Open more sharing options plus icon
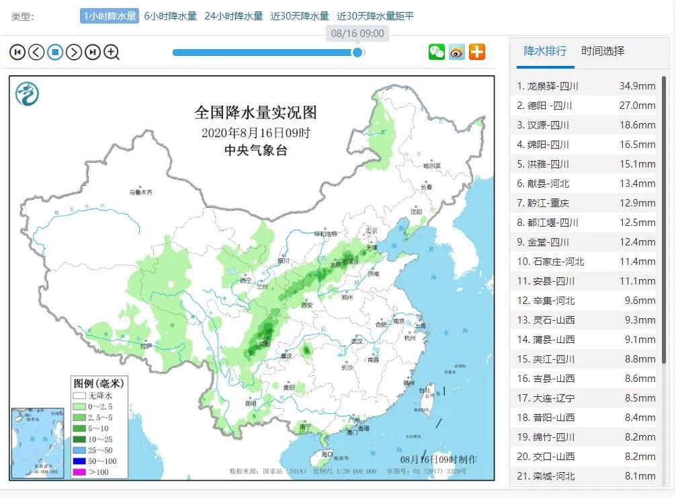The height and width of the screenshot is (497, 676). pos(477,52)
